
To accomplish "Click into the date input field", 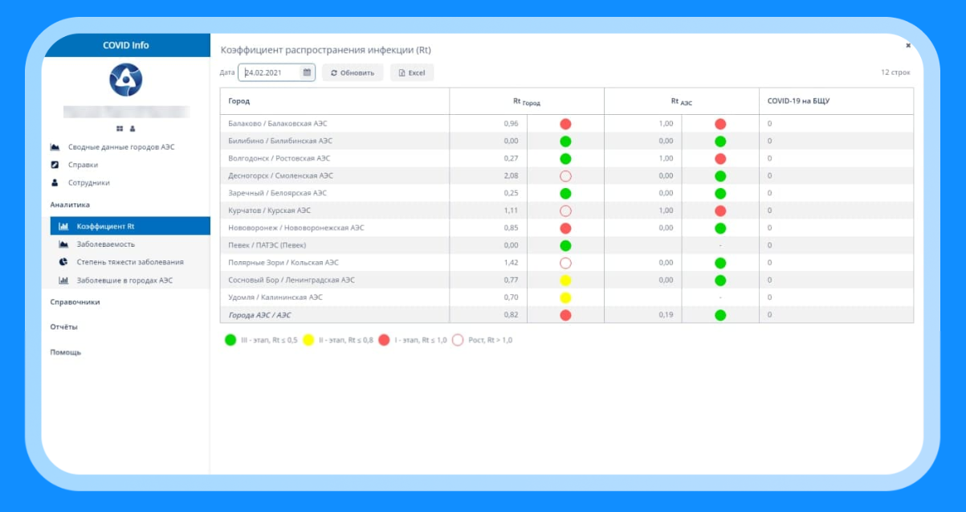I will (271, 72).
